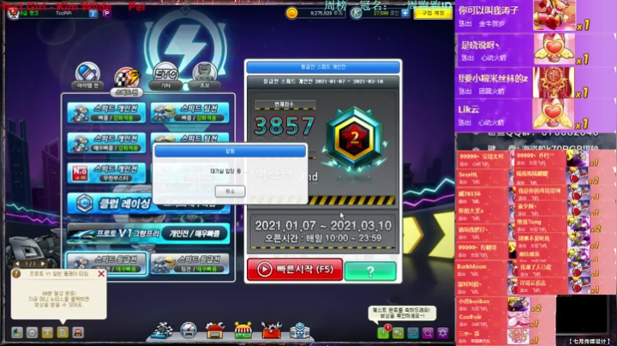Click the blue K-coin icon

point(356,13)
